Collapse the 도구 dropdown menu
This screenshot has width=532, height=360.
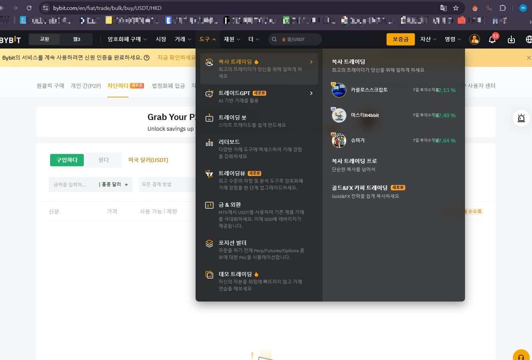tap(208, 39)
